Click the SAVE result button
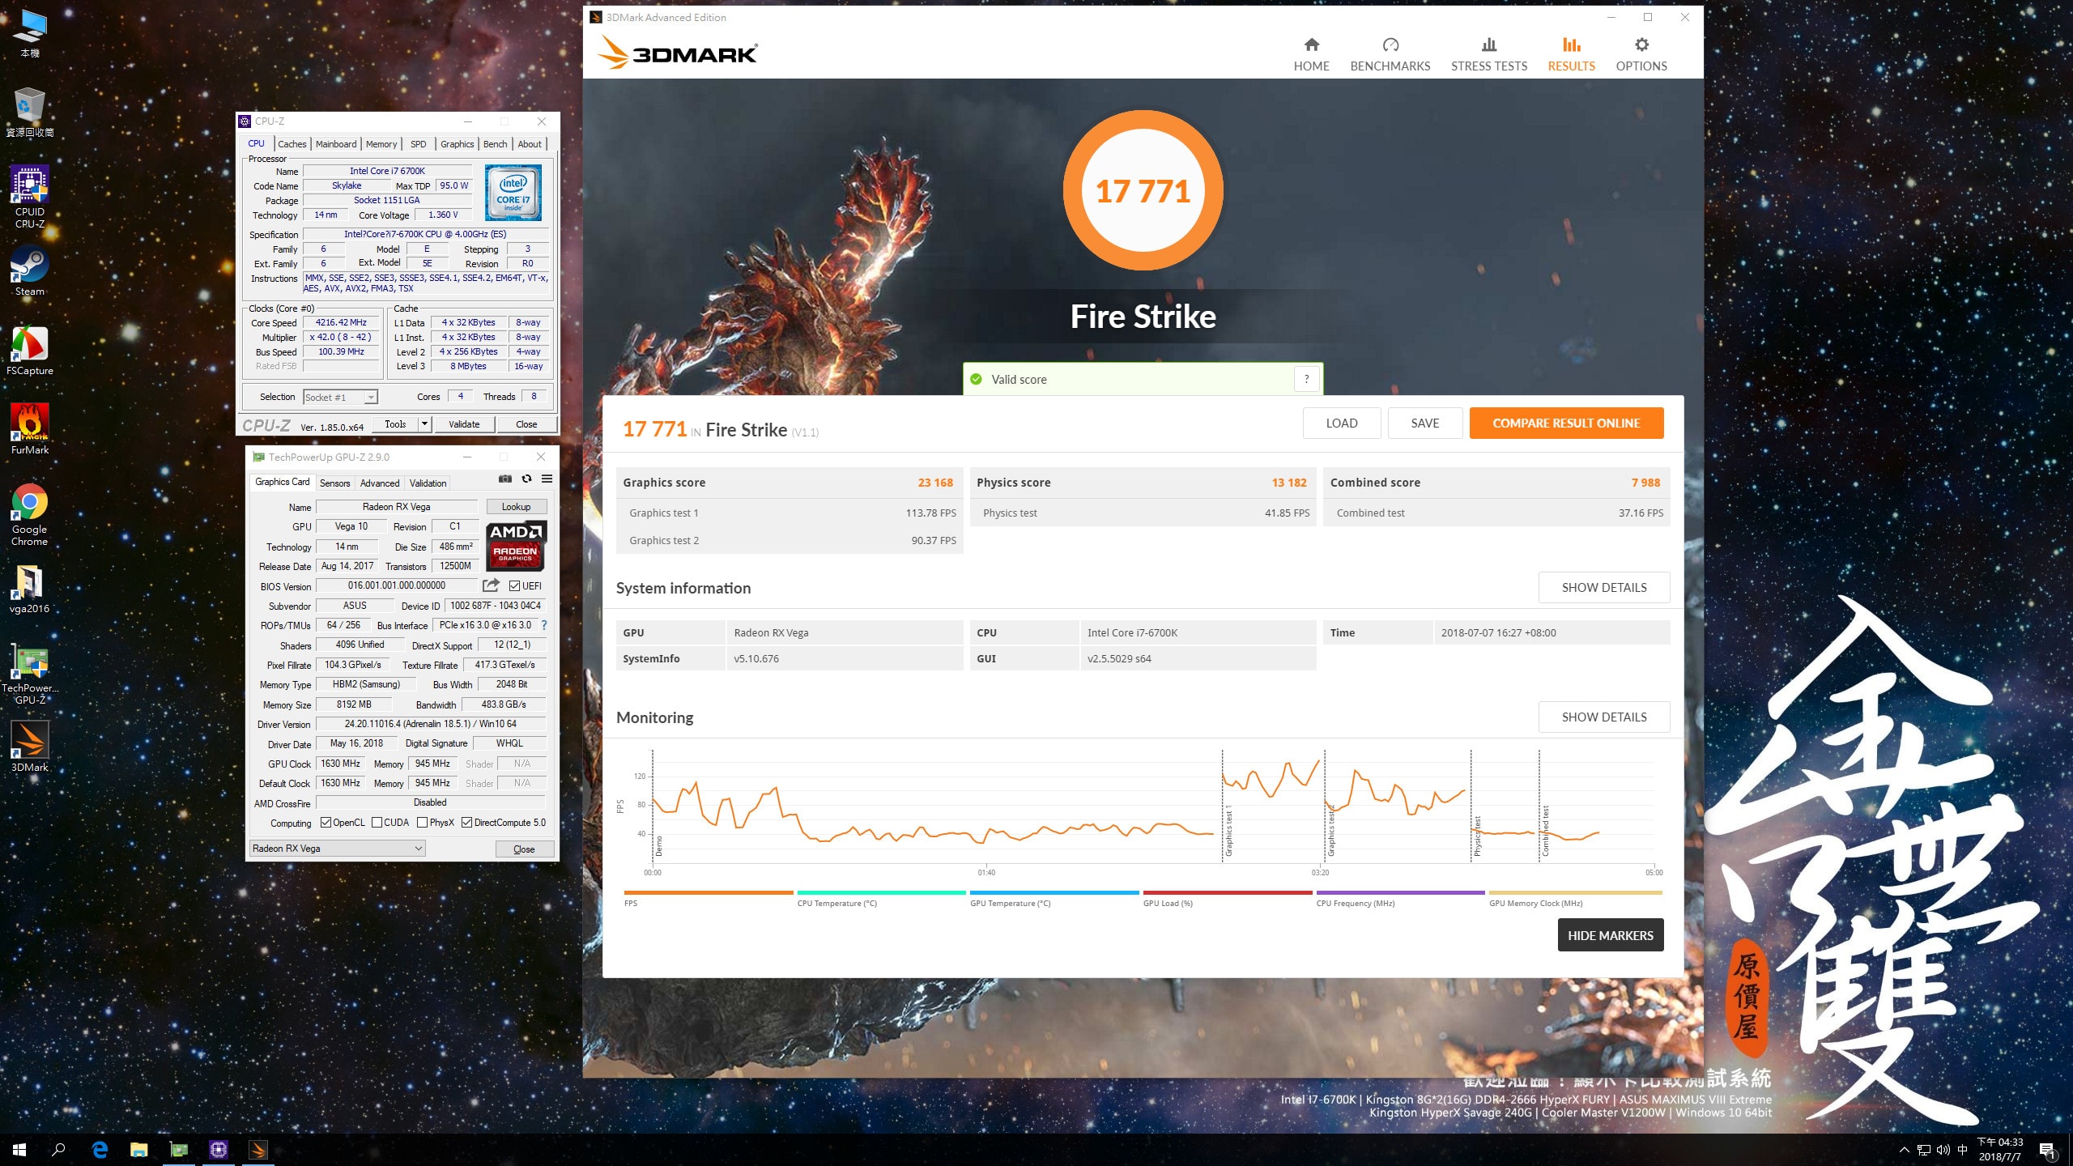 click(x=1424, y=423)
